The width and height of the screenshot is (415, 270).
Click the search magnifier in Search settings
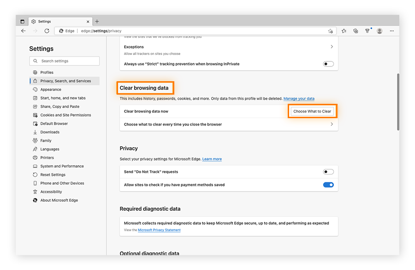(x=35, y=61)
